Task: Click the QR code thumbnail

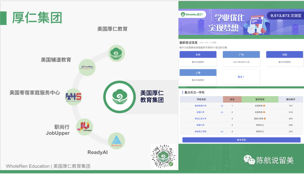Action: pyautogui.click(x=163, y=157)
